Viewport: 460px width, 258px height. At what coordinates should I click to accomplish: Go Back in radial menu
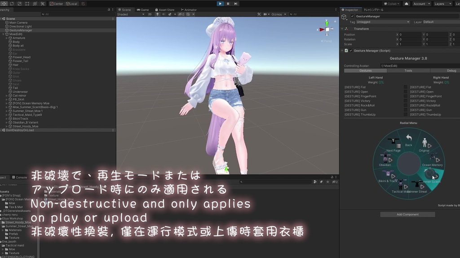coord(409,140)
